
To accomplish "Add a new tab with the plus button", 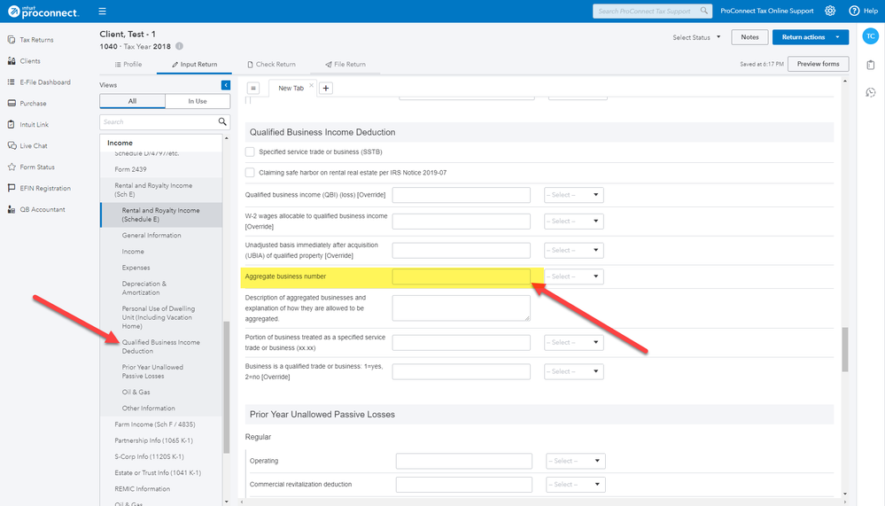I will [326, 88].
